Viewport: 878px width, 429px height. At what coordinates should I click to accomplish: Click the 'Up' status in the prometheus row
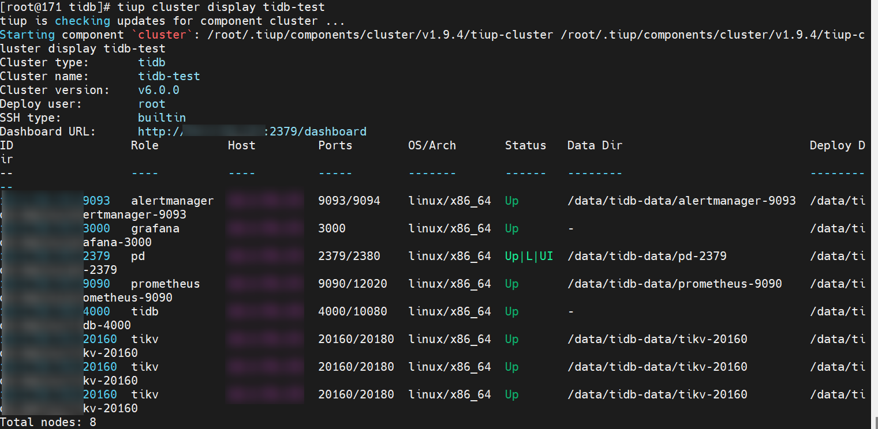tap(512, 284)
